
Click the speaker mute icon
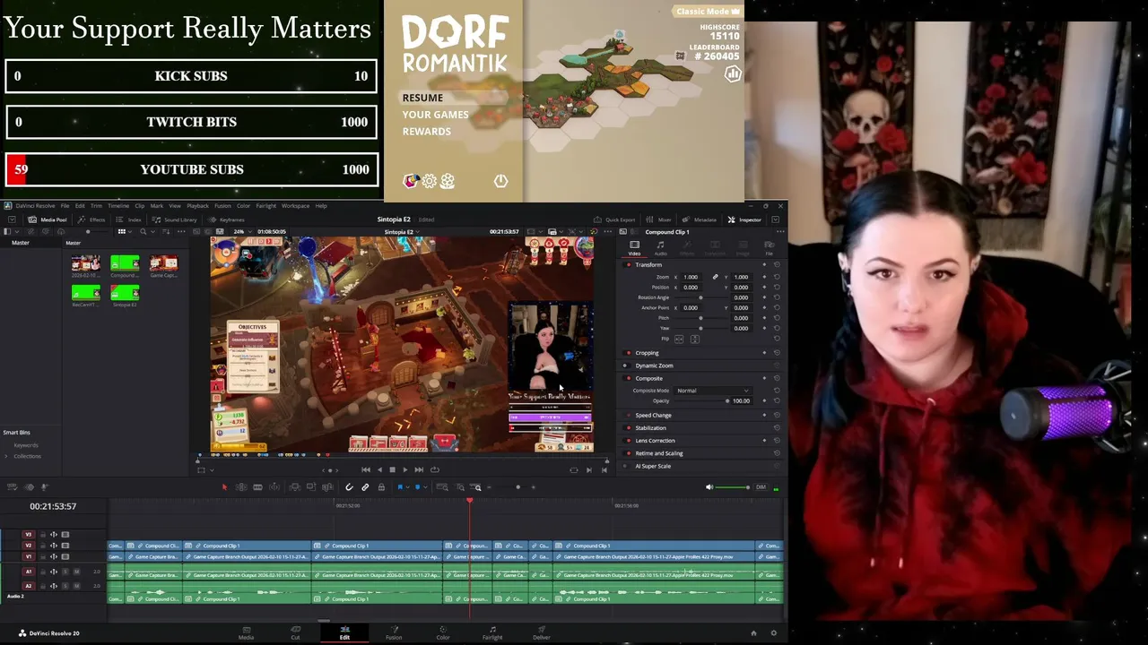coord(709,487)
